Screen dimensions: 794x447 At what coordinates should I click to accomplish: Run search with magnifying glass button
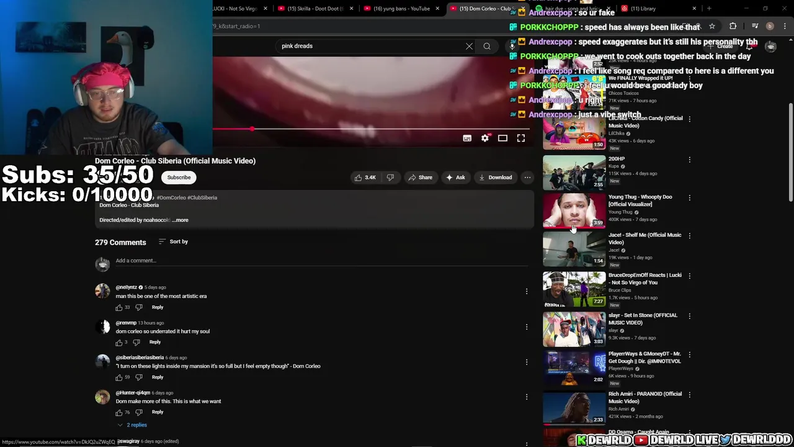(x=487, y=46)
